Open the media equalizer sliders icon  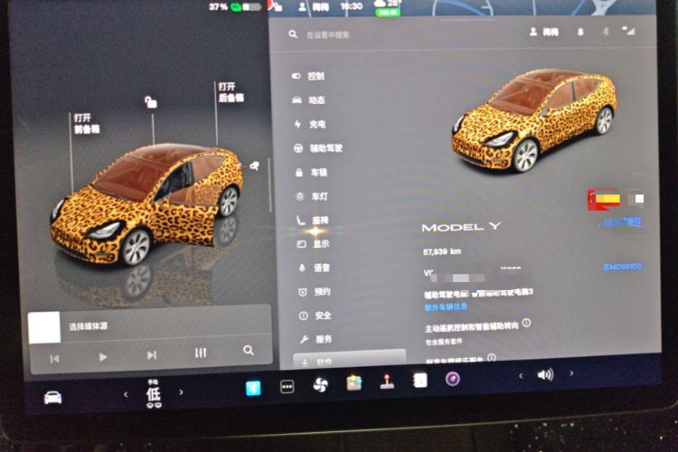200,353
